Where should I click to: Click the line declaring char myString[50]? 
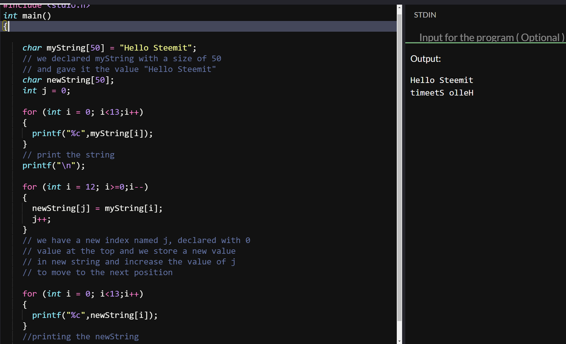pyautogui.click(x=110, y=48)
